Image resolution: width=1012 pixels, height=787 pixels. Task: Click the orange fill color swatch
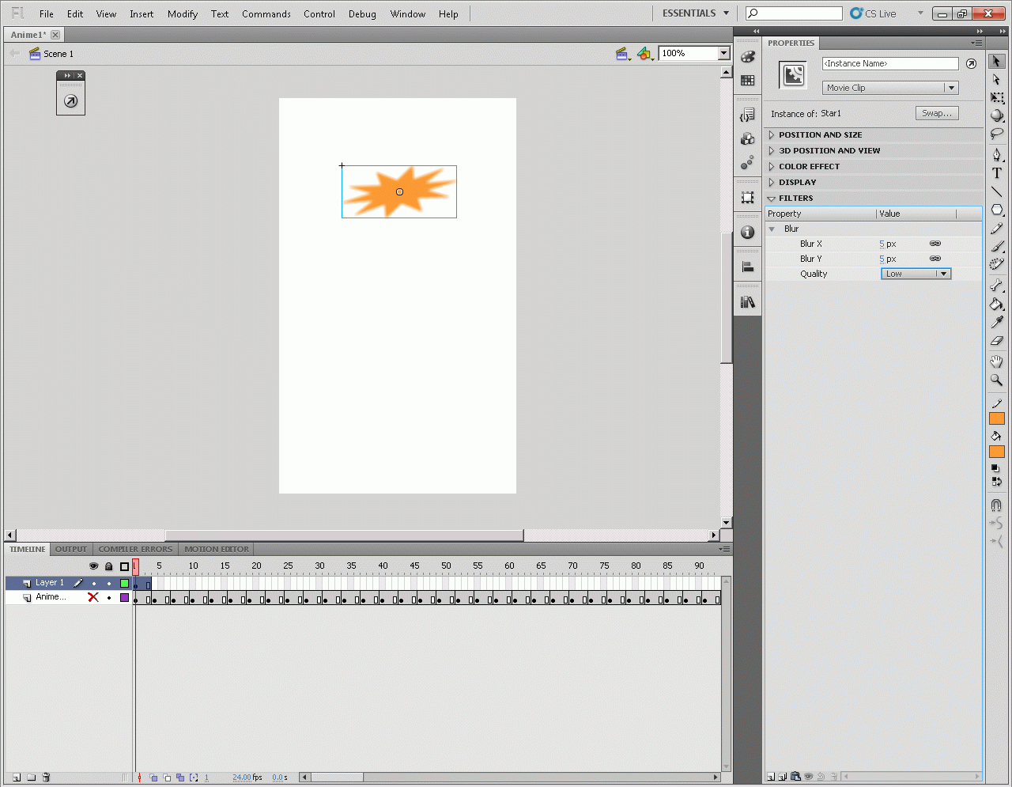pos(996,452)
